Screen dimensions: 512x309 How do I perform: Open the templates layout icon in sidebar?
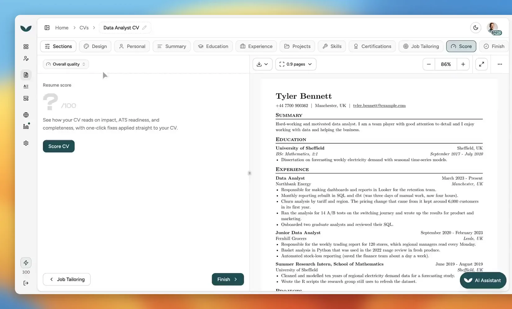click(x=26, y=98)
